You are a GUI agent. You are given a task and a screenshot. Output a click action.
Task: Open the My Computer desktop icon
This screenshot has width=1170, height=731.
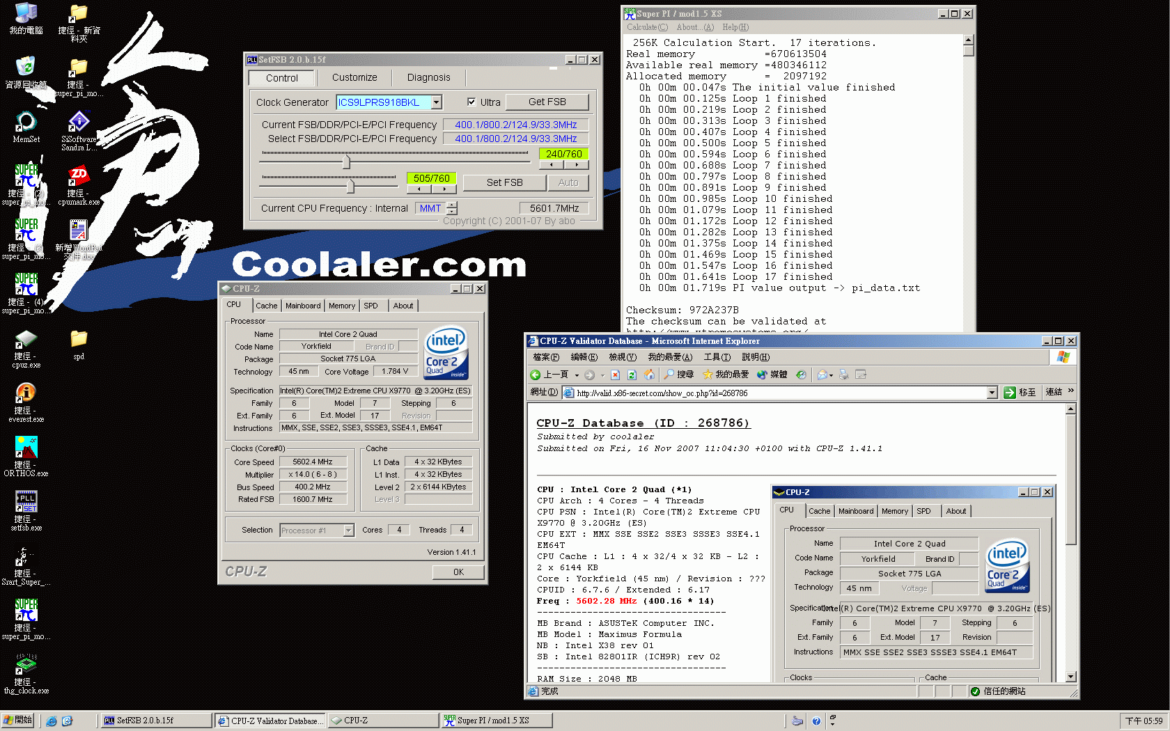click(26, 18)
